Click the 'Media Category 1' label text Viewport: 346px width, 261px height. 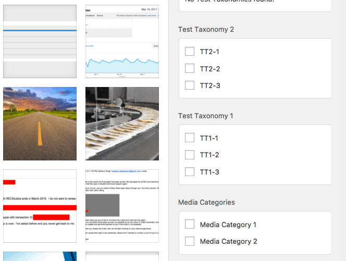point(228,225)
